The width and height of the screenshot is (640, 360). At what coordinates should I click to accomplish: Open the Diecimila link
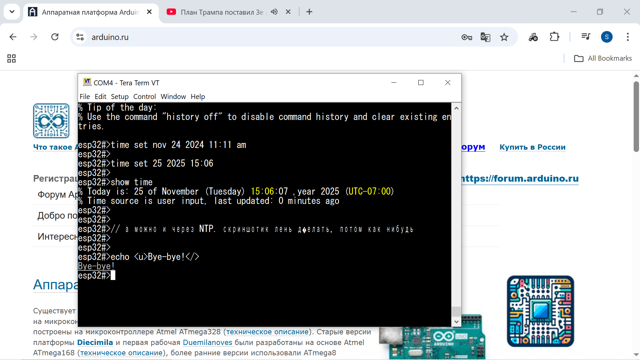pos(95,342)
